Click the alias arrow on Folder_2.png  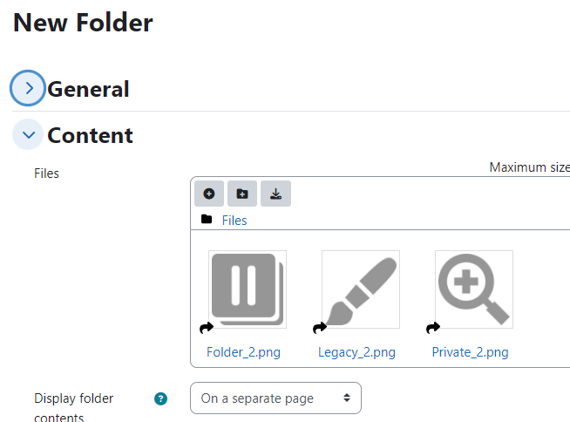pyautogui.click(x=207, y=328)
